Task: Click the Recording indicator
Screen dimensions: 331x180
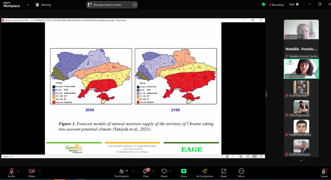Action: tap(276, 5)
